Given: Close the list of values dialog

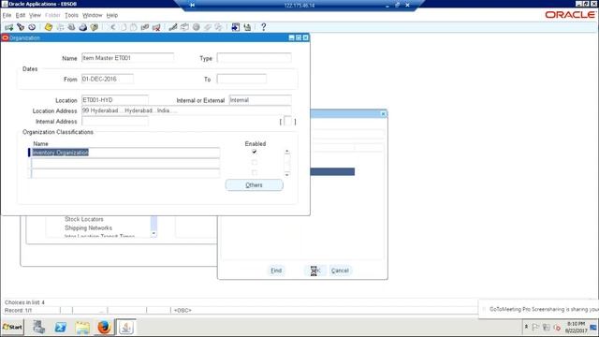Looking at the screenshot, I should tap(383, 114).
